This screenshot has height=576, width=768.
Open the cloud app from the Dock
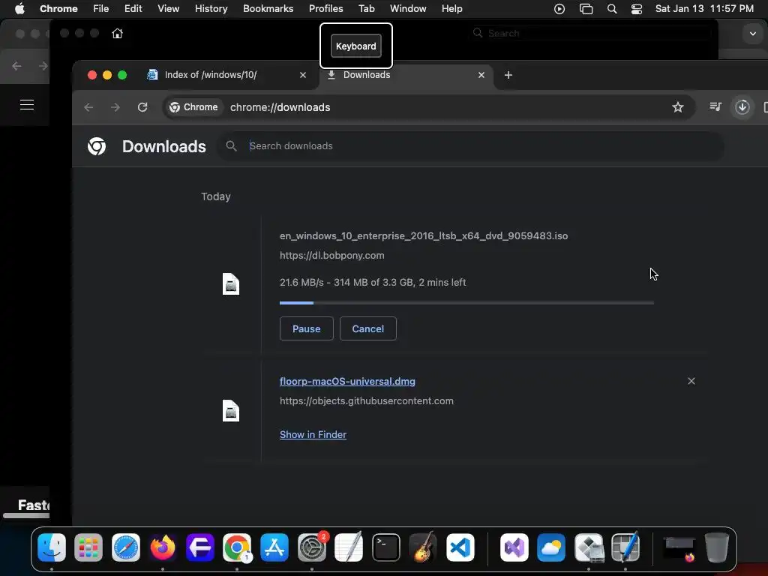click(x=551, y=547)
